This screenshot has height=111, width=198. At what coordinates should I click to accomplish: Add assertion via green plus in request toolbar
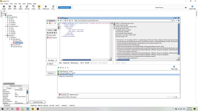coord(61,21)
